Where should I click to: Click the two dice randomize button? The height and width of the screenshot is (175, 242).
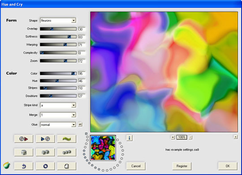tap(45, 153)
